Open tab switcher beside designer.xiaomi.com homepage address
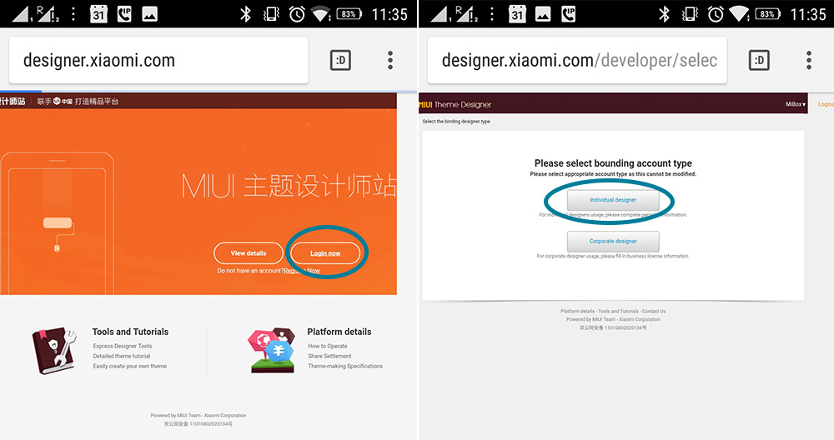Screen dimensions: 834x440 (x=340, y=60)
